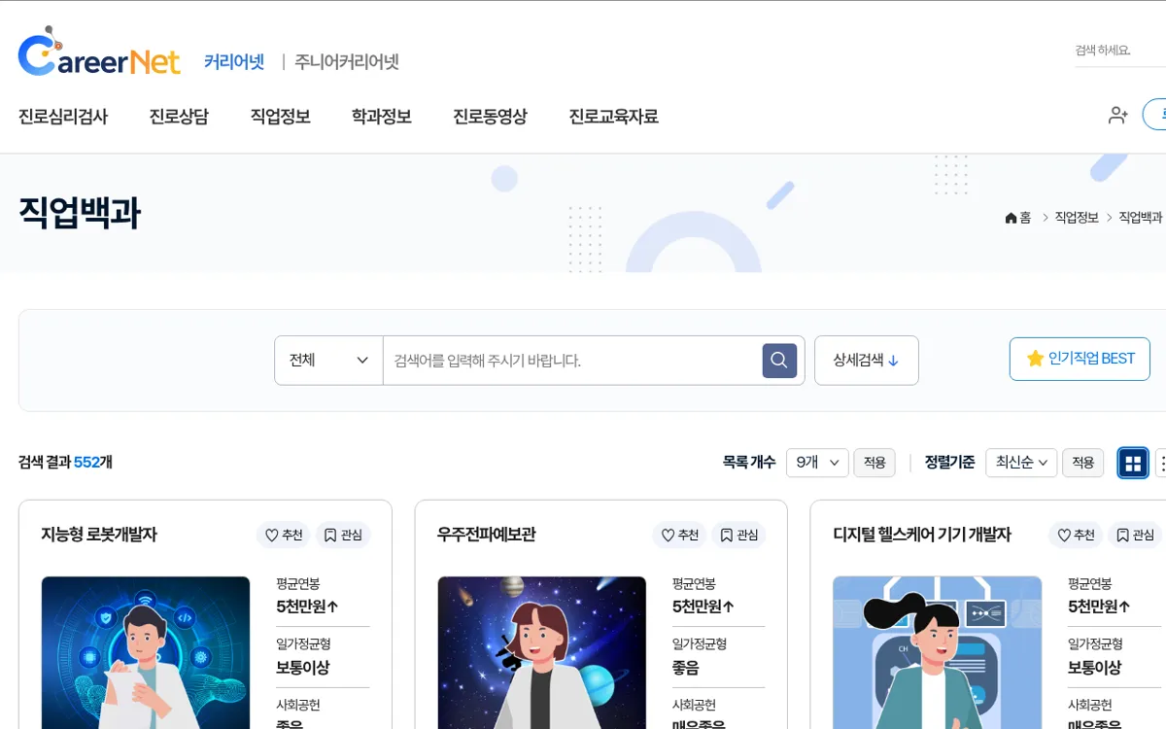The width and height of the screenshot is (1166, 729).
Task: Switch to grid view layout
Action: (1133, 463)
